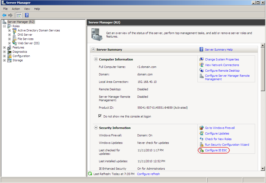Click the Diagnostics node icon
Image resolution: width=266 pixels, height=183 pixels.
point(9,52)
